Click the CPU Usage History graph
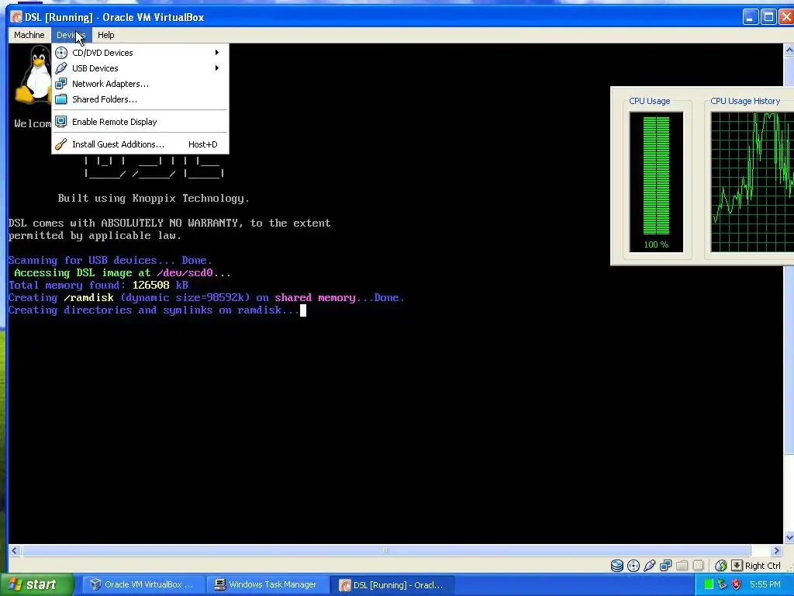 pos(752,182)
